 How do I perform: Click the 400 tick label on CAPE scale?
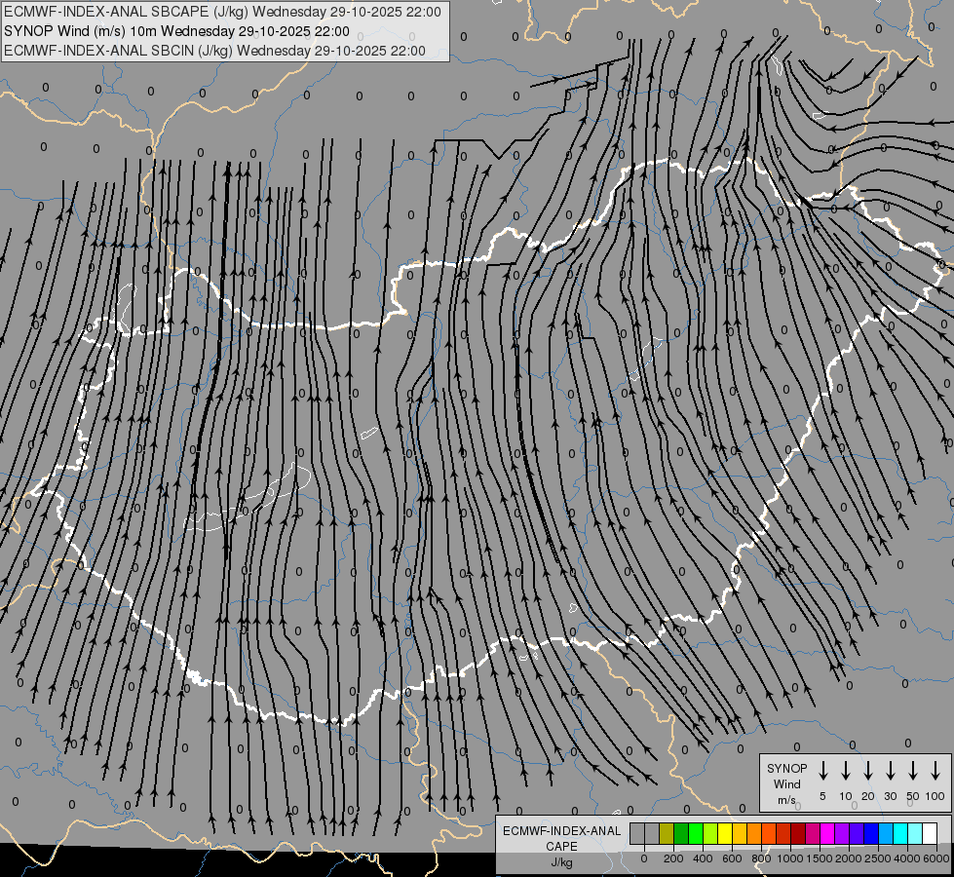pyautogui.click(x=703, y=858)
